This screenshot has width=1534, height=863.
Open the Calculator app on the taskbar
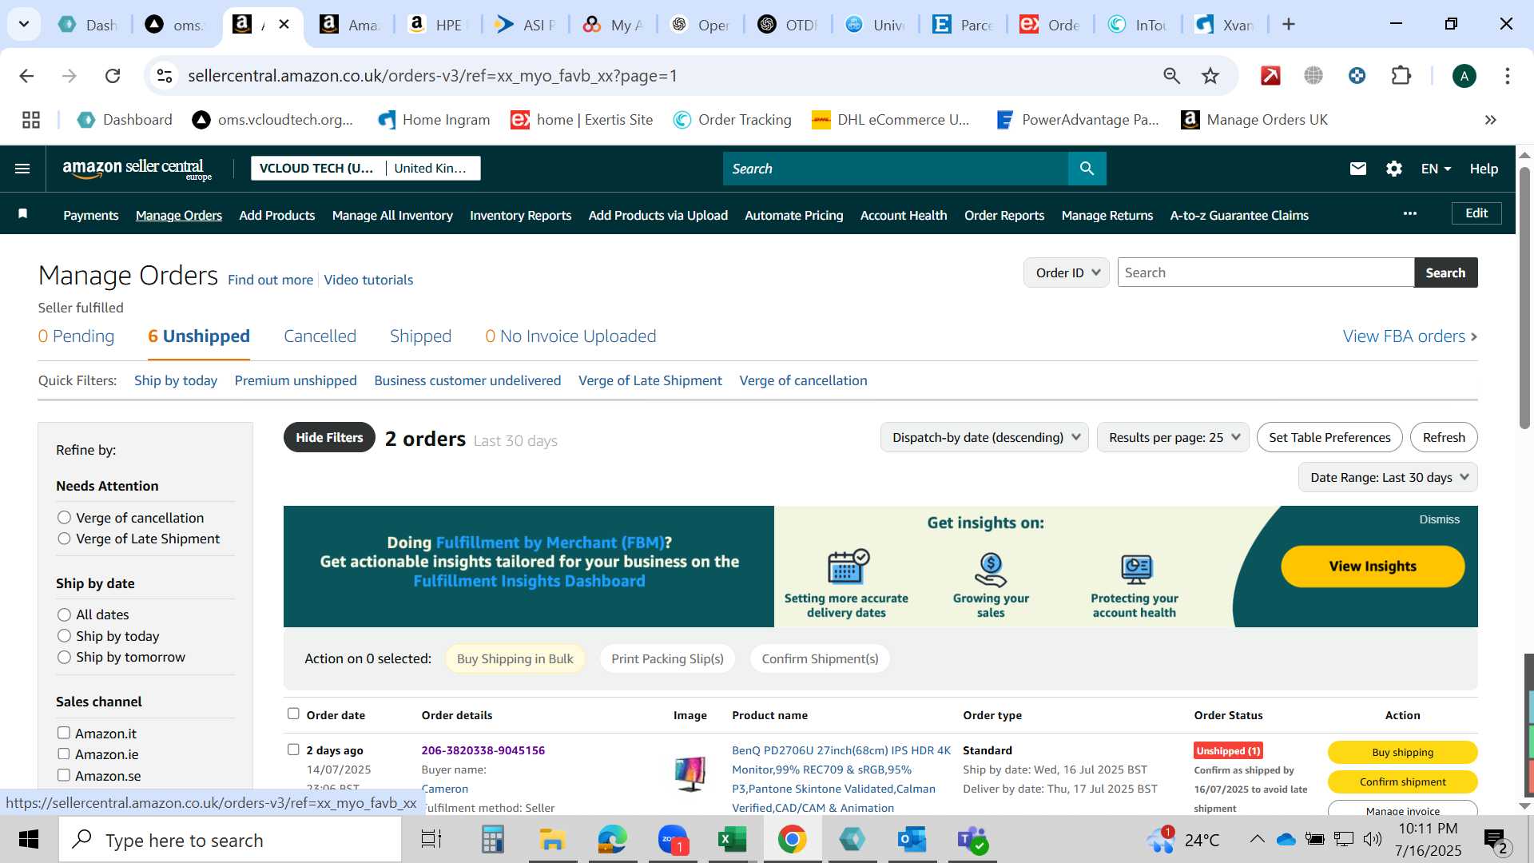(x=492, y=840)
